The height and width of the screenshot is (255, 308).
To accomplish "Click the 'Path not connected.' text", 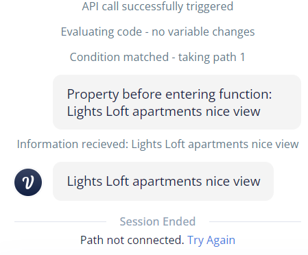I will coord(132,241).
